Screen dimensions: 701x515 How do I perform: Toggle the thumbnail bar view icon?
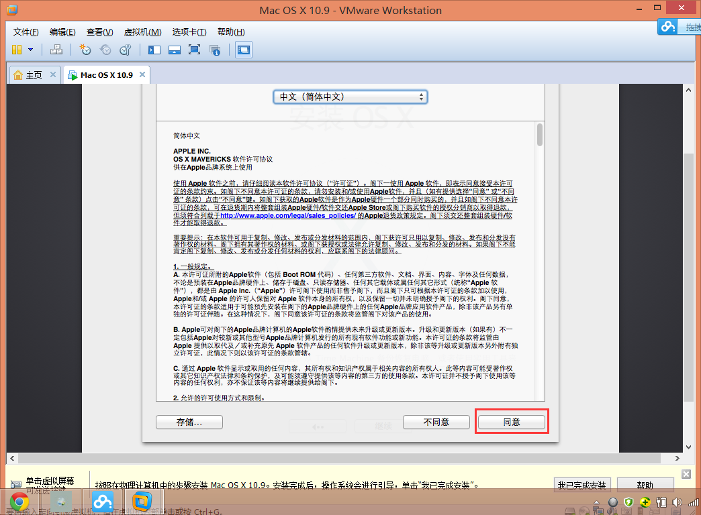[x=175, y=50]
